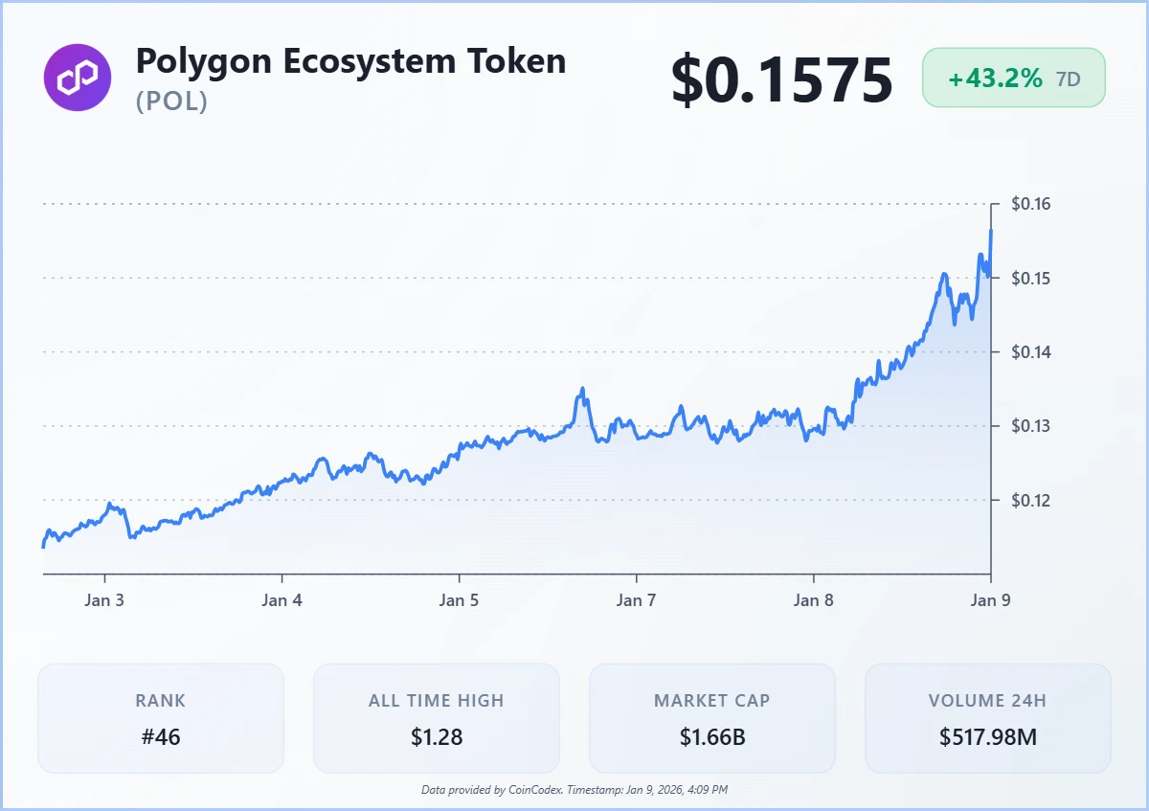Open the Volume 24H card
This screenshot has height=811, width=1149.
(x=988, y=718)
